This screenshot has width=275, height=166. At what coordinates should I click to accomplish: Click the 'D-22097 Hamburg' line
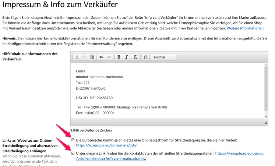pos(91,89)
